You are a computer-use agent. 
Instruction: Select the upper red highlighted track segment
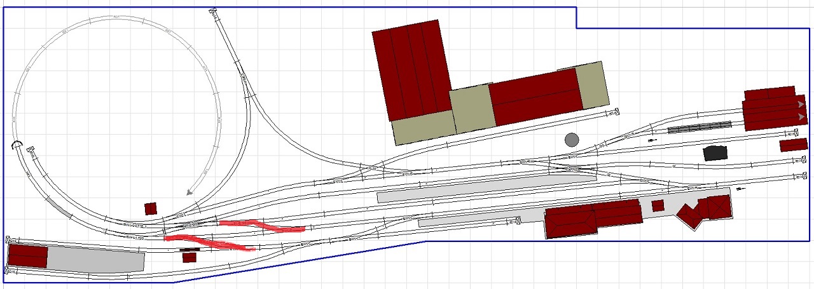pyautogui.click(x=261, y=225)
